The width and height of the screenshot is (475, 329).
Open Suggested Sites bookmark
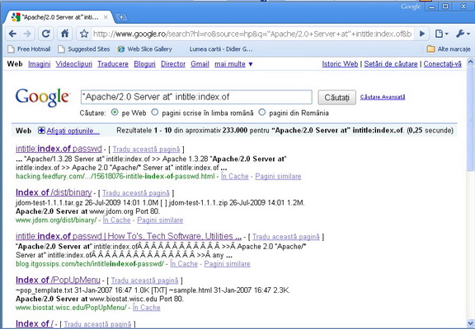[84, 49]
